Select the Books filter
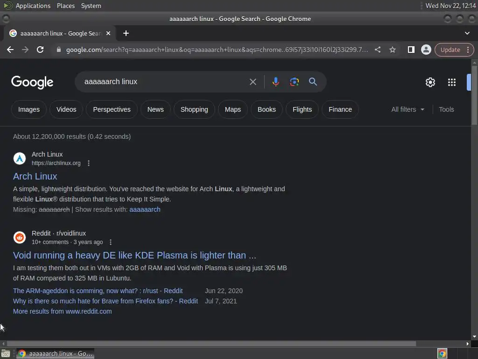Screen dimensions: 478x359 point(267,109)
